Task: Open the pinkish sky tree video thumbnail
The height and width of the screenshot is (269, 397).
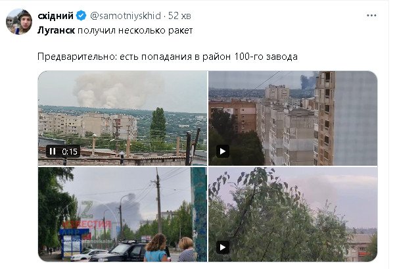Action: click(293, 214)
